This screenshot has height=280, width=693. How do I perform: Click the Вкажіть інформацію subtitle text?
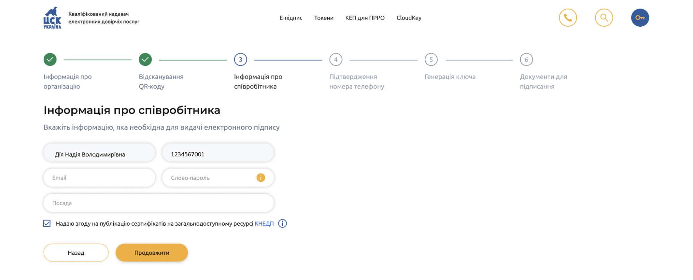tap(162, 127)
